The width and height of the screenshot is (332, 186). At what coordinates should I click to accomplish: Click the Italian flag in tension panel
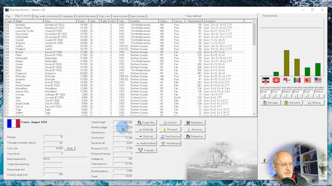point(297,80)
